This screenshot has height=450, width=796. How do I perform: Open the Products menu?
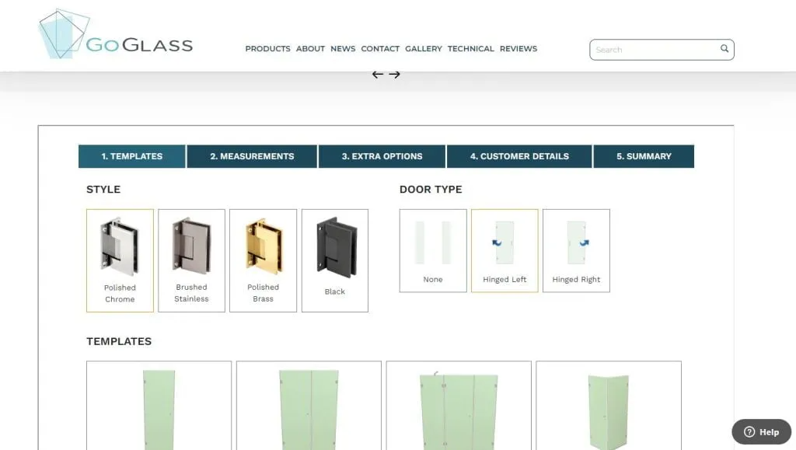coord(267,49)
